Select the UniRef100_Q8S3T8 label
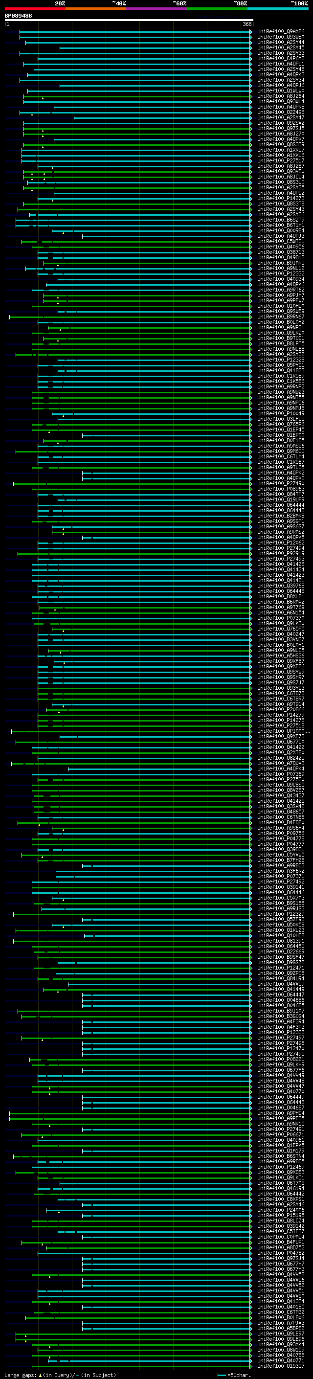 [281, 203]
